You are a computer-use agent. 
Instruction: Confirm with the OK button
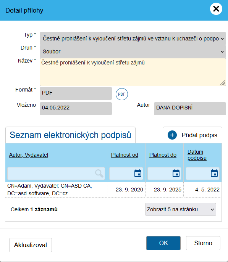[163, 243]
